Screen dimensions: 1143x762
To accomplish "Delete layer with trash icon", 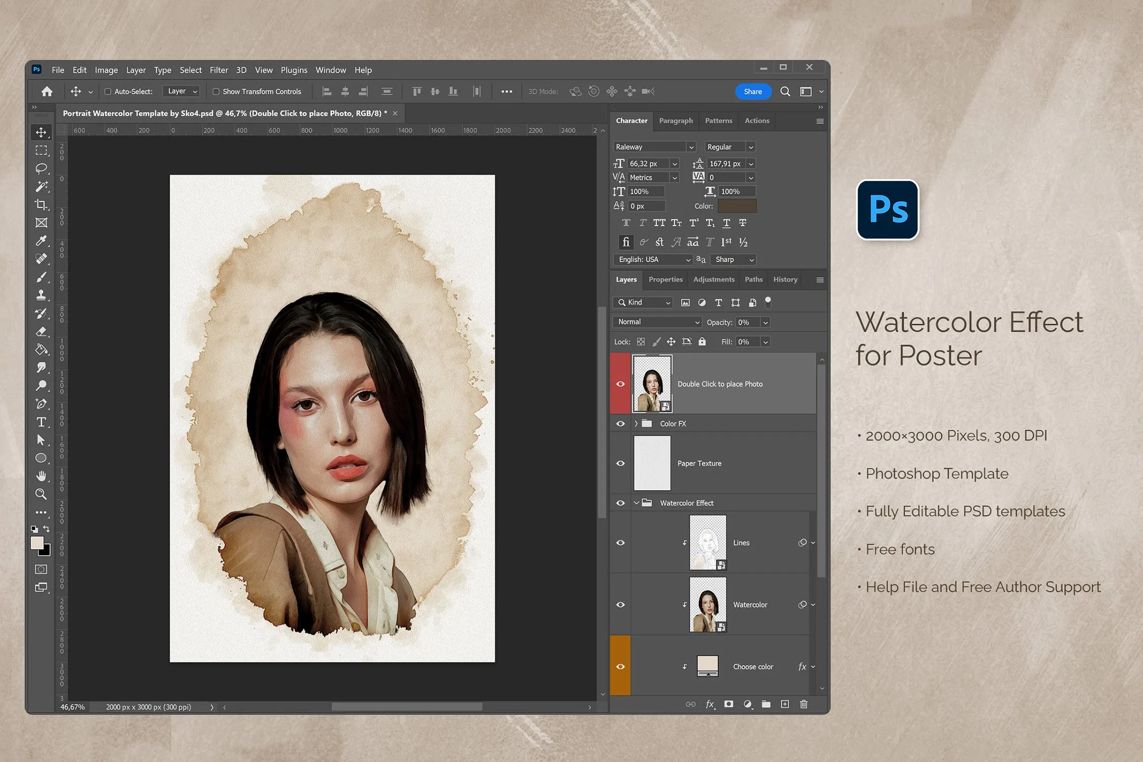I will click(x=804, y=704).
